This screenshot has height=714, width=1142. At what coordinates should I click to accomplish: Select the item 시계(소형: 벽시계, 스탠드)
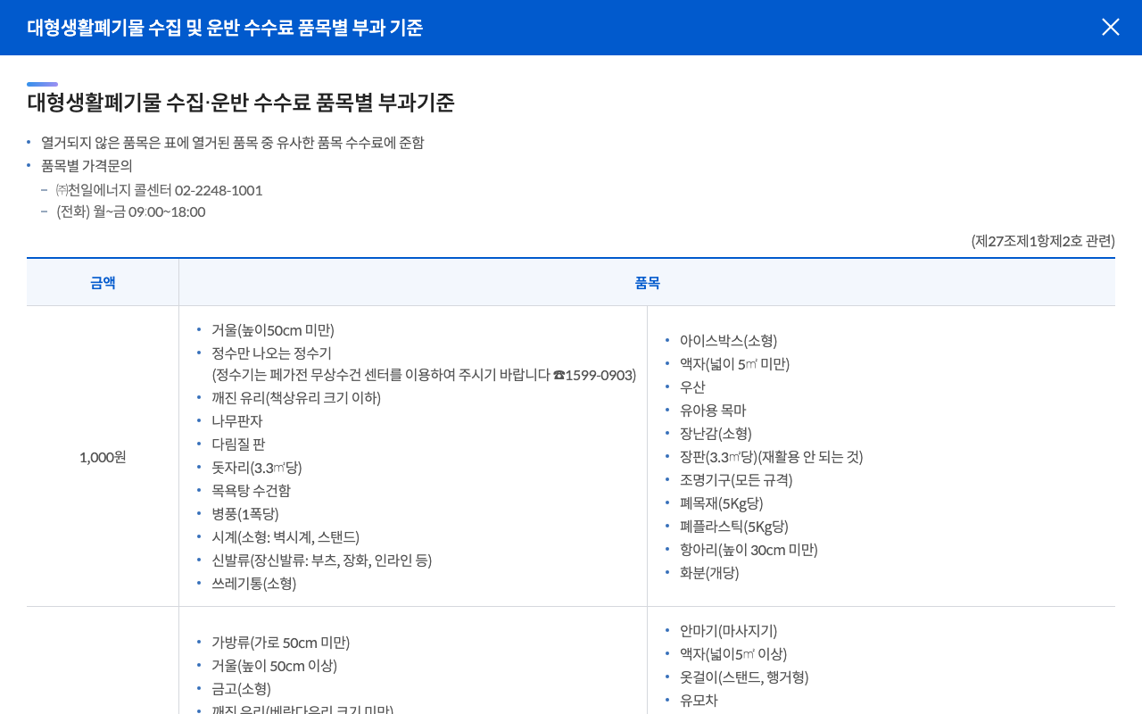pos(285,537)
